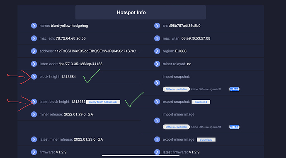Click the arrow icon next to mac_eth
The width and height of the screenshot is (286, 158).
tap(34, 38)
